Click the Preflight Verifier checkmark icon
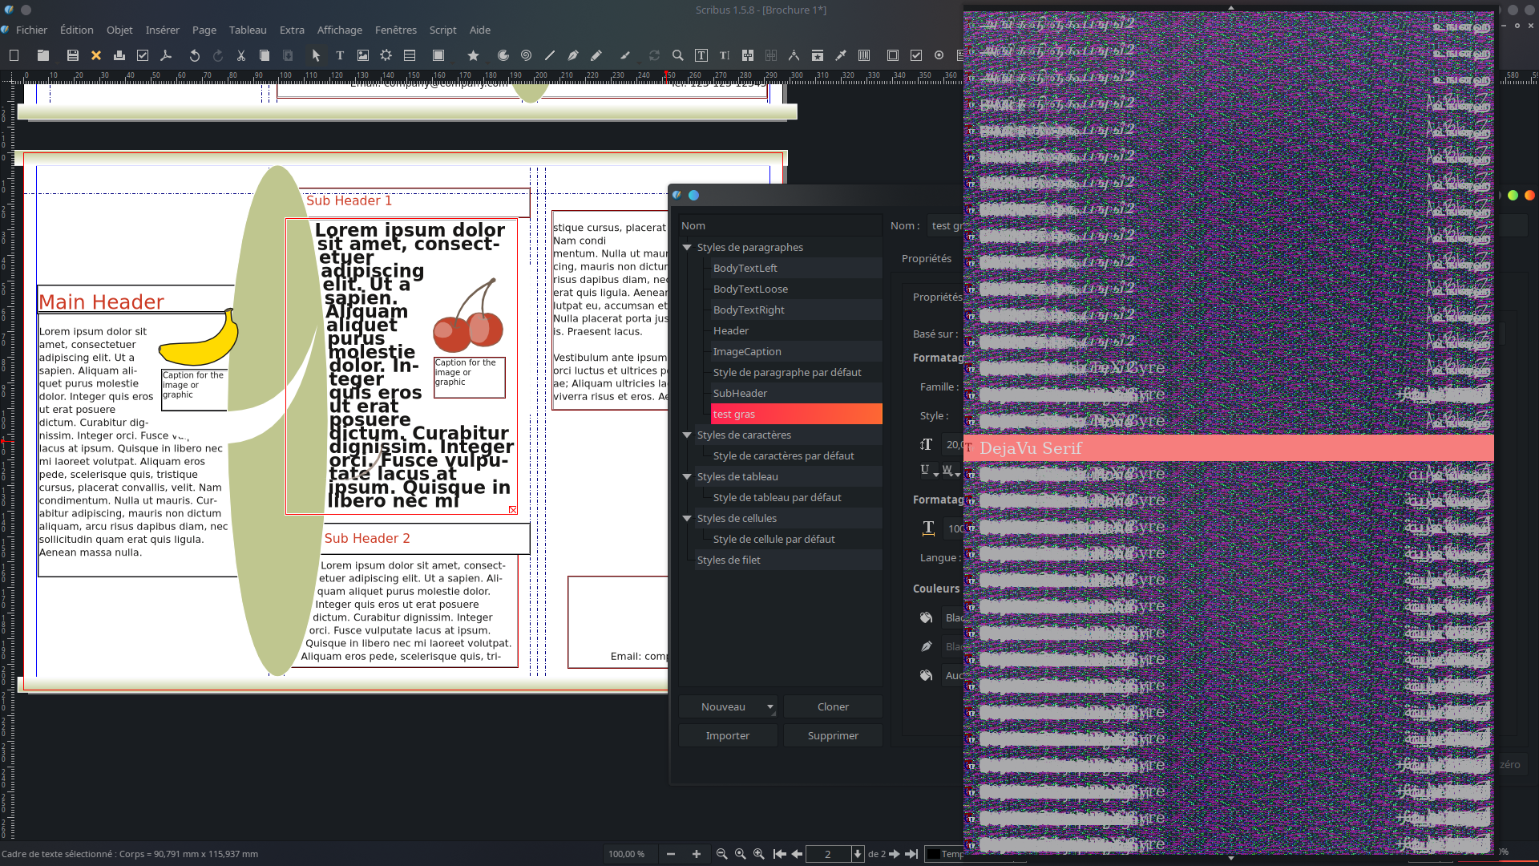The image size is (1539, 866). (143, 55)
